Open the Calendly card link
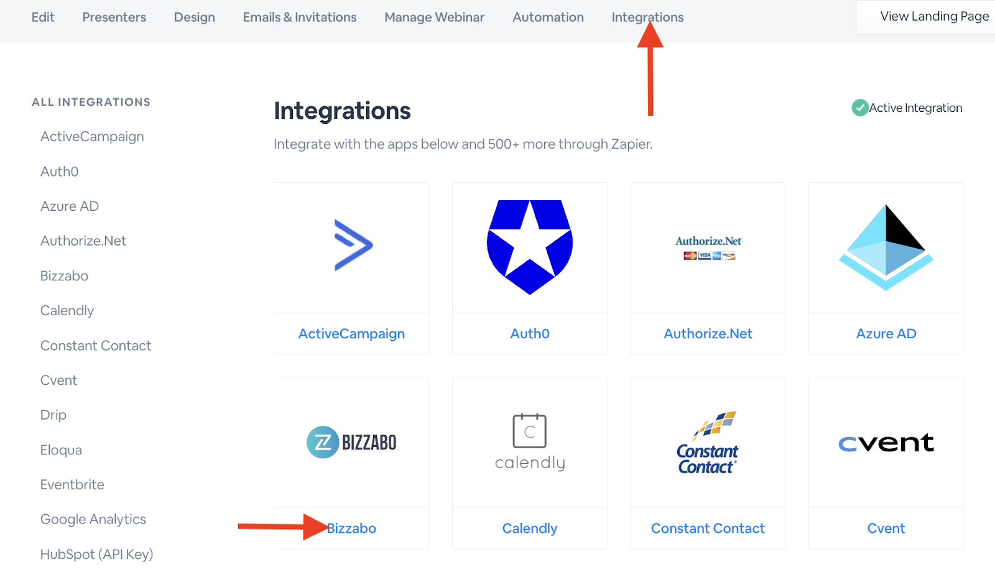This screenshot has width=995, height=572. point(530,528)
